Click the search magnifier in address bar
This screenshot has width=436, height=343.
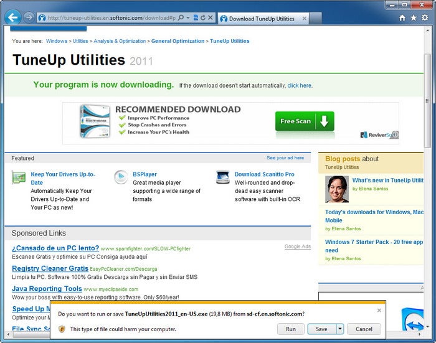(181, 18)
